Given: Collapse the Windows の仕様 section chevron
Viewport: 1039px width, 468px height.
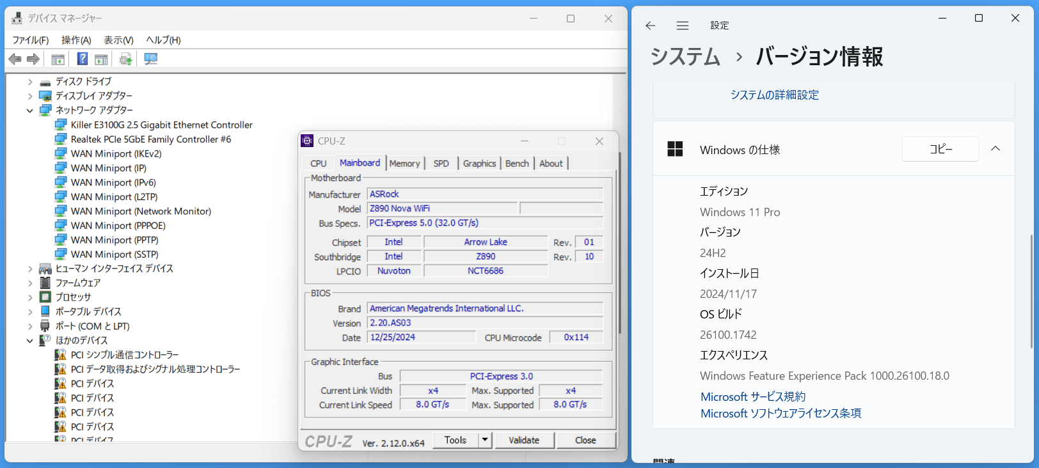Looking at the screenshot, I should click(x=995, y=148).
